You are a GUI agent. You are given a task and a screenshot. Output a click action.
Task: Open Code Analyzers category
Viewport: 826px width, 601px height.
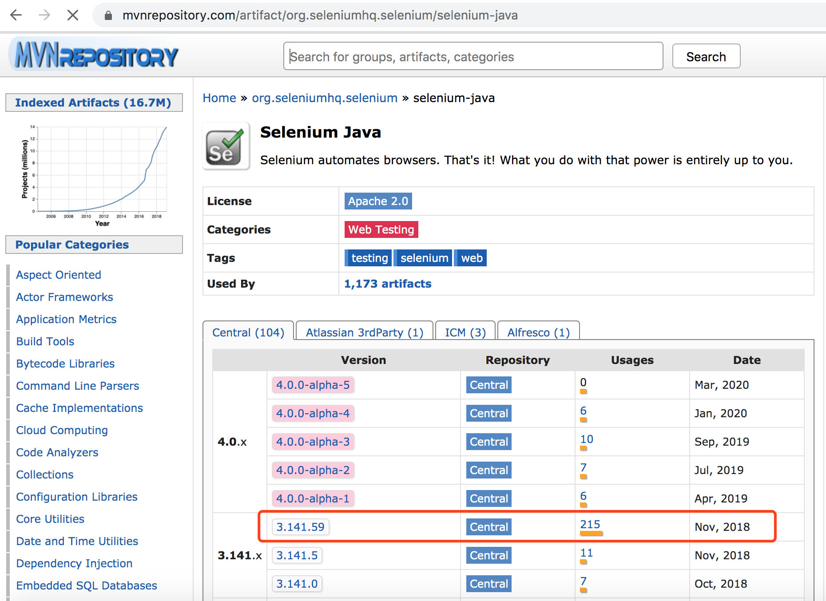pyautogui.click(x=57, y=452)
